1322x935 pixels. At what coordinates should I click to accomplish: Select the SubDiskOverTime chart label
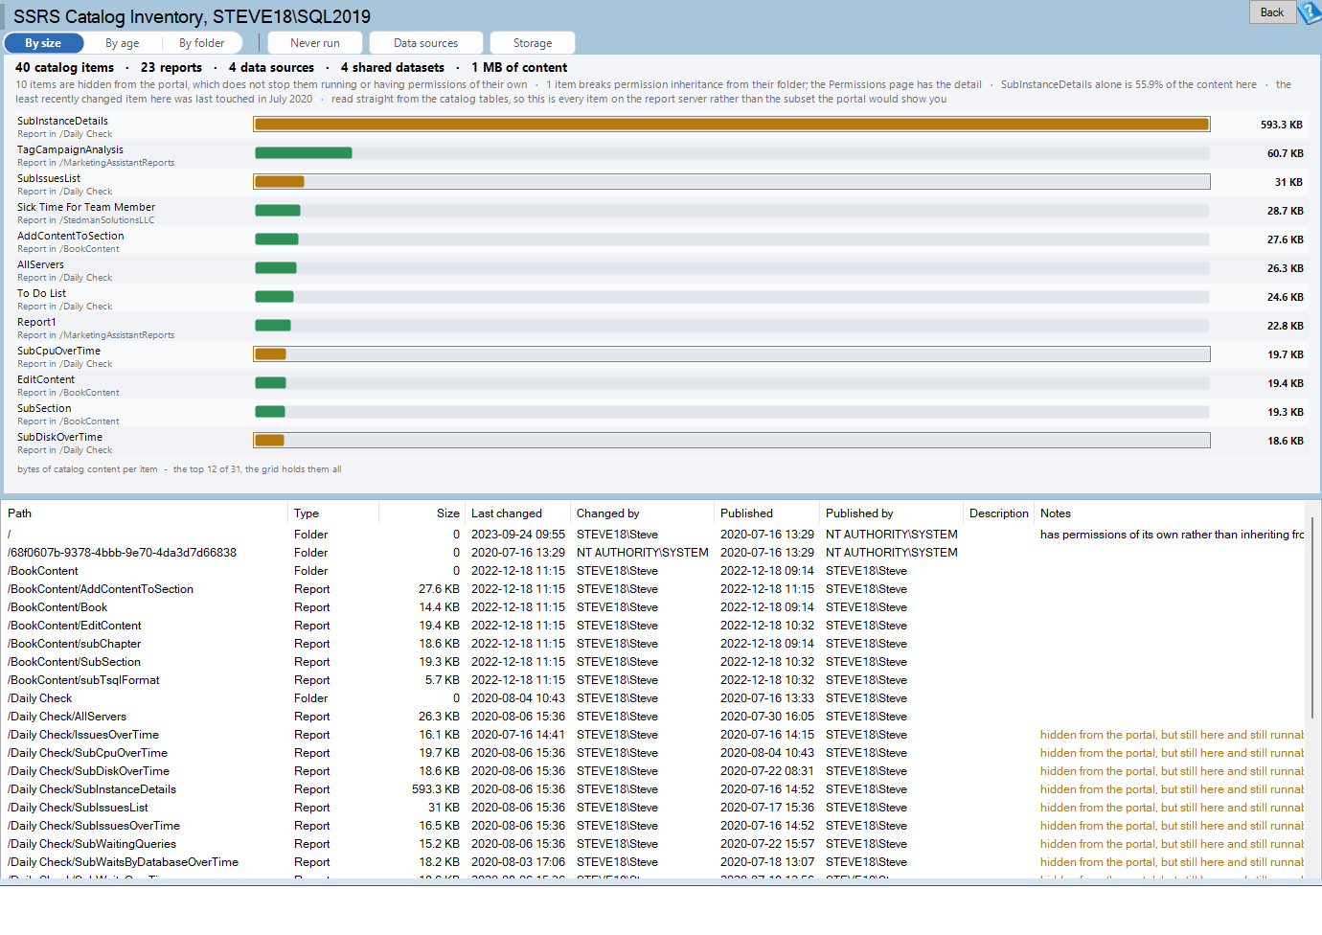59,437
